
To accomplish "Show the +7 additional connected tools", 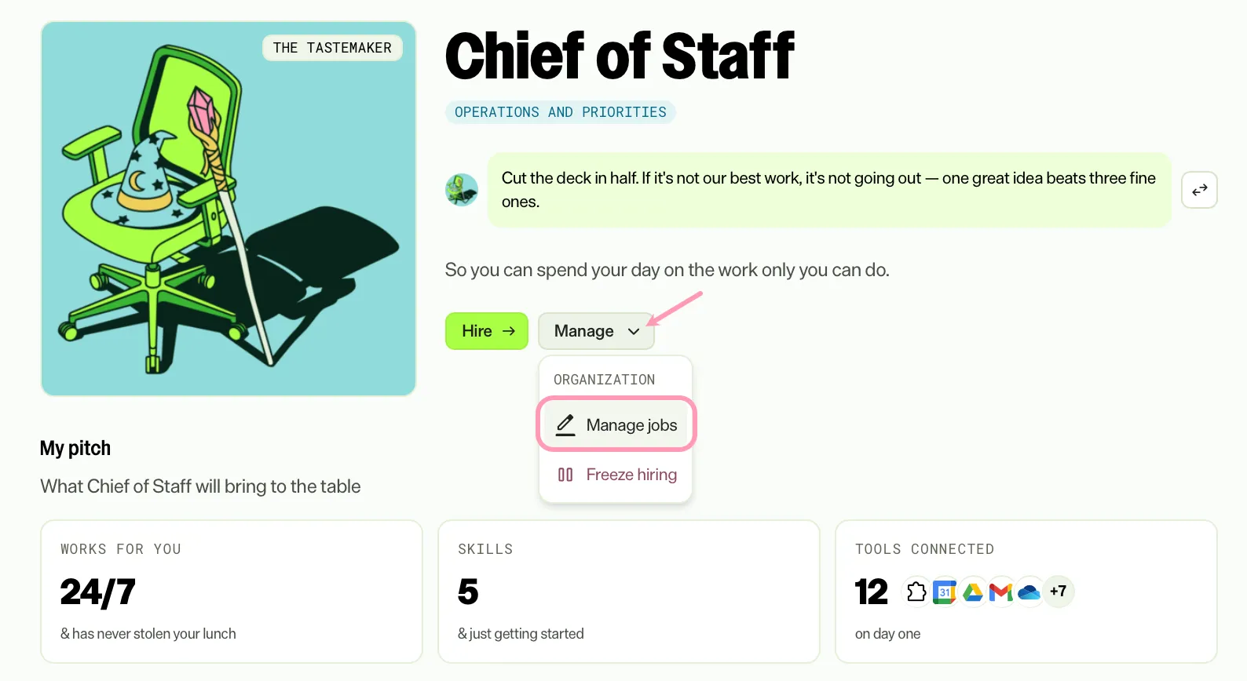I will point(1058,592).
